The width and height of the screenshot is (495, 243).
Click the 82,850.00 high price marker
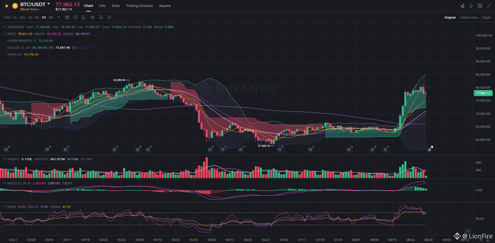point(119,80)
